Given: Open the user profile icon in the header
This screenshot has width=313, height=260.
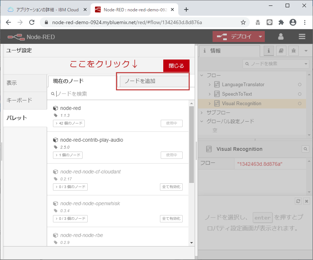Looking at the screenshot, I should coord(280,37).
